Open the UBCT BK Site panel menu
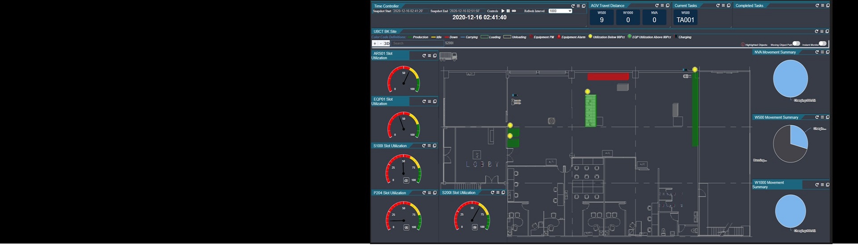This screenshot has width=858, height=245. click(x=822, y=31)
